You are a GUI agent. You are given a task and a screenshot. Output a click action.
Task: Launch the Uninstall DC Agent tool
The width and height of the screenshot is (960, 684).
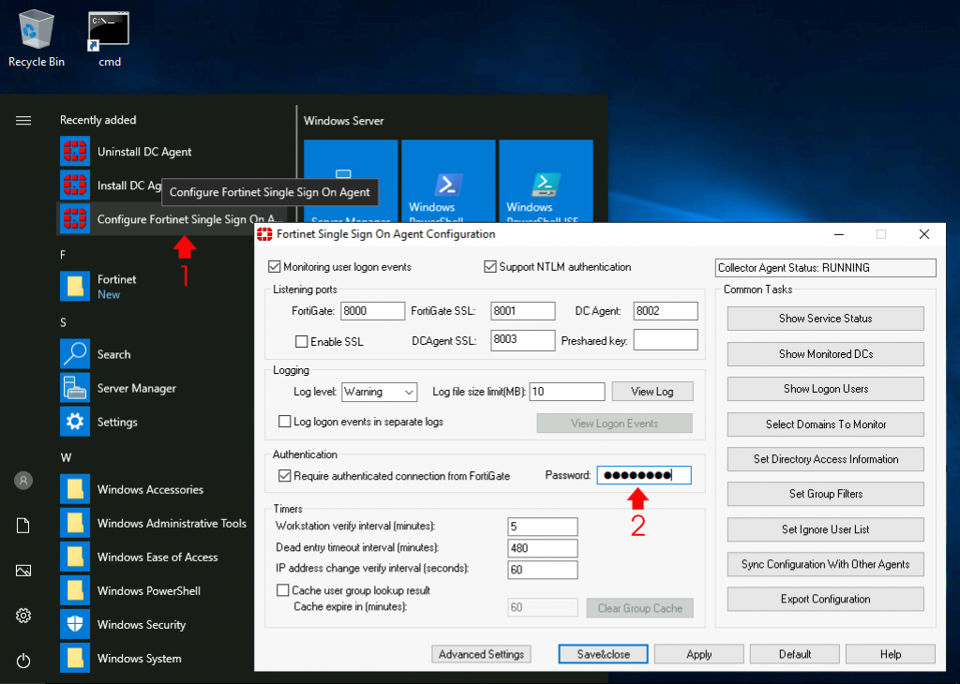(142, 150)
